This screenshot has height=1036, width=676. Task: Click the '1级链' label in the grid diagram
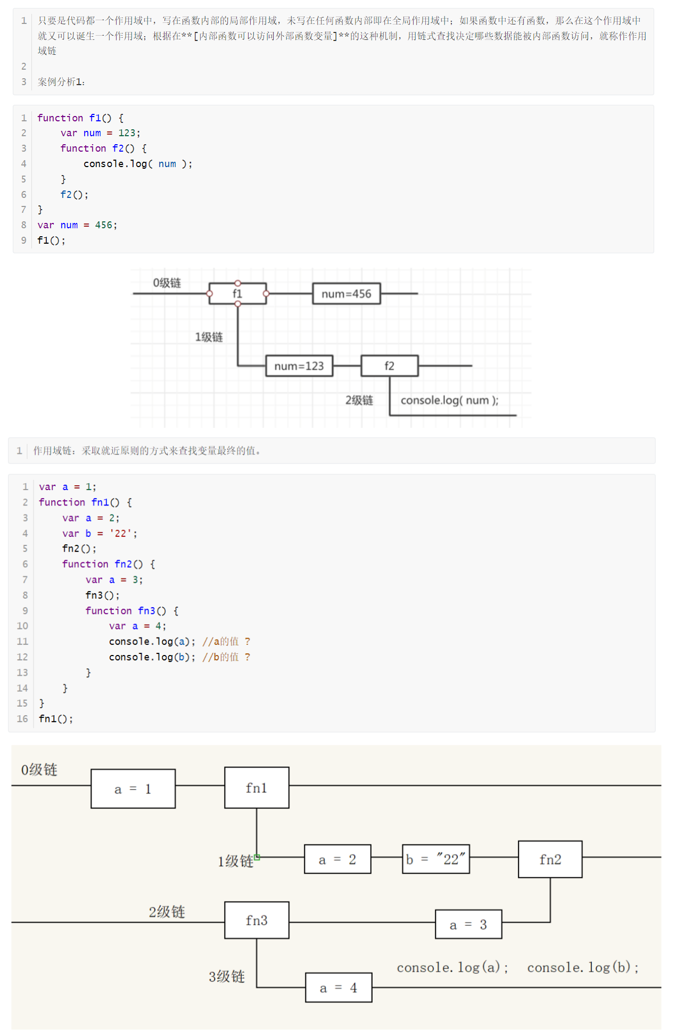tap(209, 337)
